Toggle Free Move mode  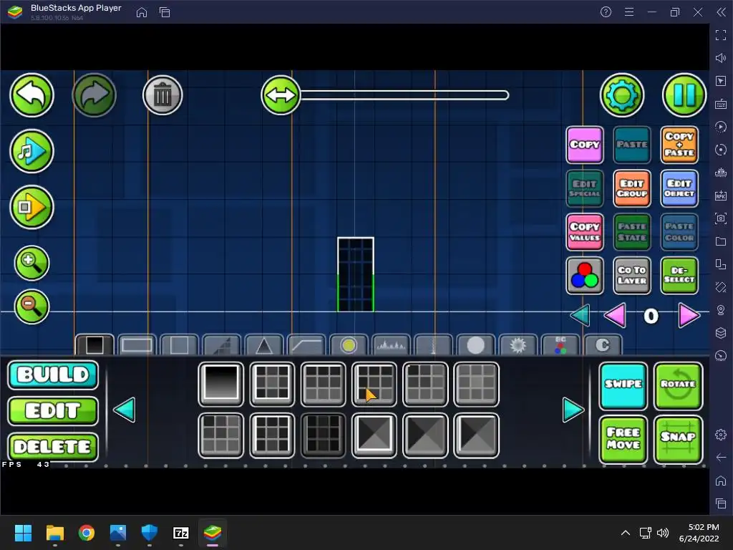[623, 439]
